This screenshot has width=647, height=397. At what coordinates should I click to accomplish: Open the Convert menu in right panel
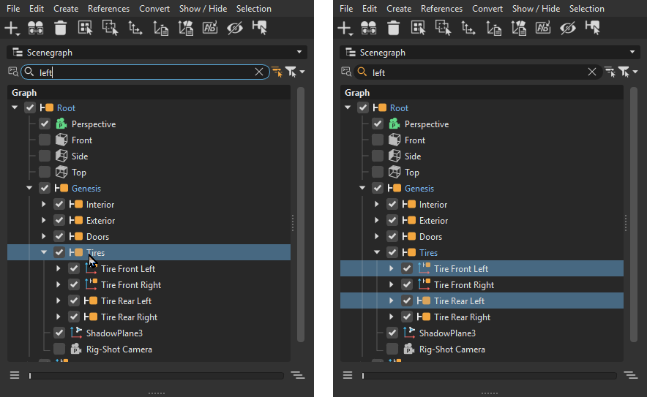(487, 9)
